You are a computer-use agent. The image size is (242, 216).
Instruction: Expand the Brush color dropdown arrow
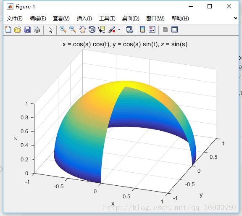pos(119,29)
